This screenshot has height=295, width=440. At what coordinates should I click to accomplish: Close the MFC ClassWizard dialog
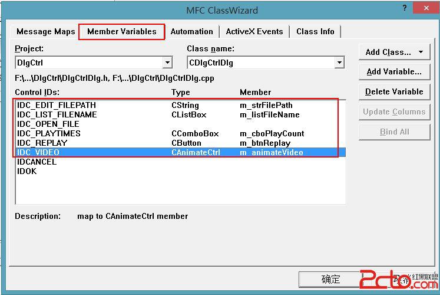point(426,8)
